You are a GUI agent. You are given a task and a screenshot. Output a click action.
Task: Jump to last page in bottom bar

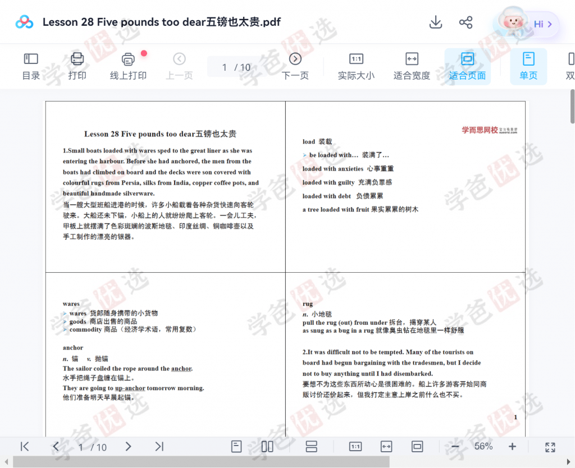click(x=159, y=446)
